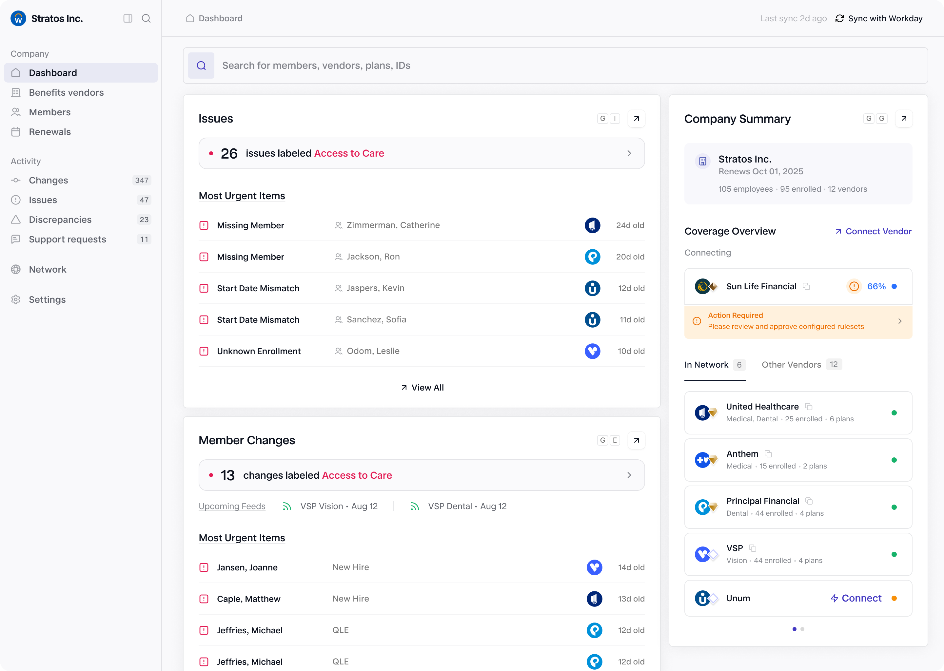Open Company Summary in expanded view
Screen dimensions: 944x671
903,119
